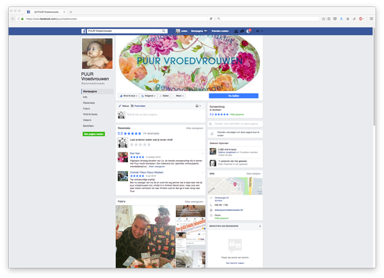Click invite friends person icon
384x278 pixels.
click(212, 134)
